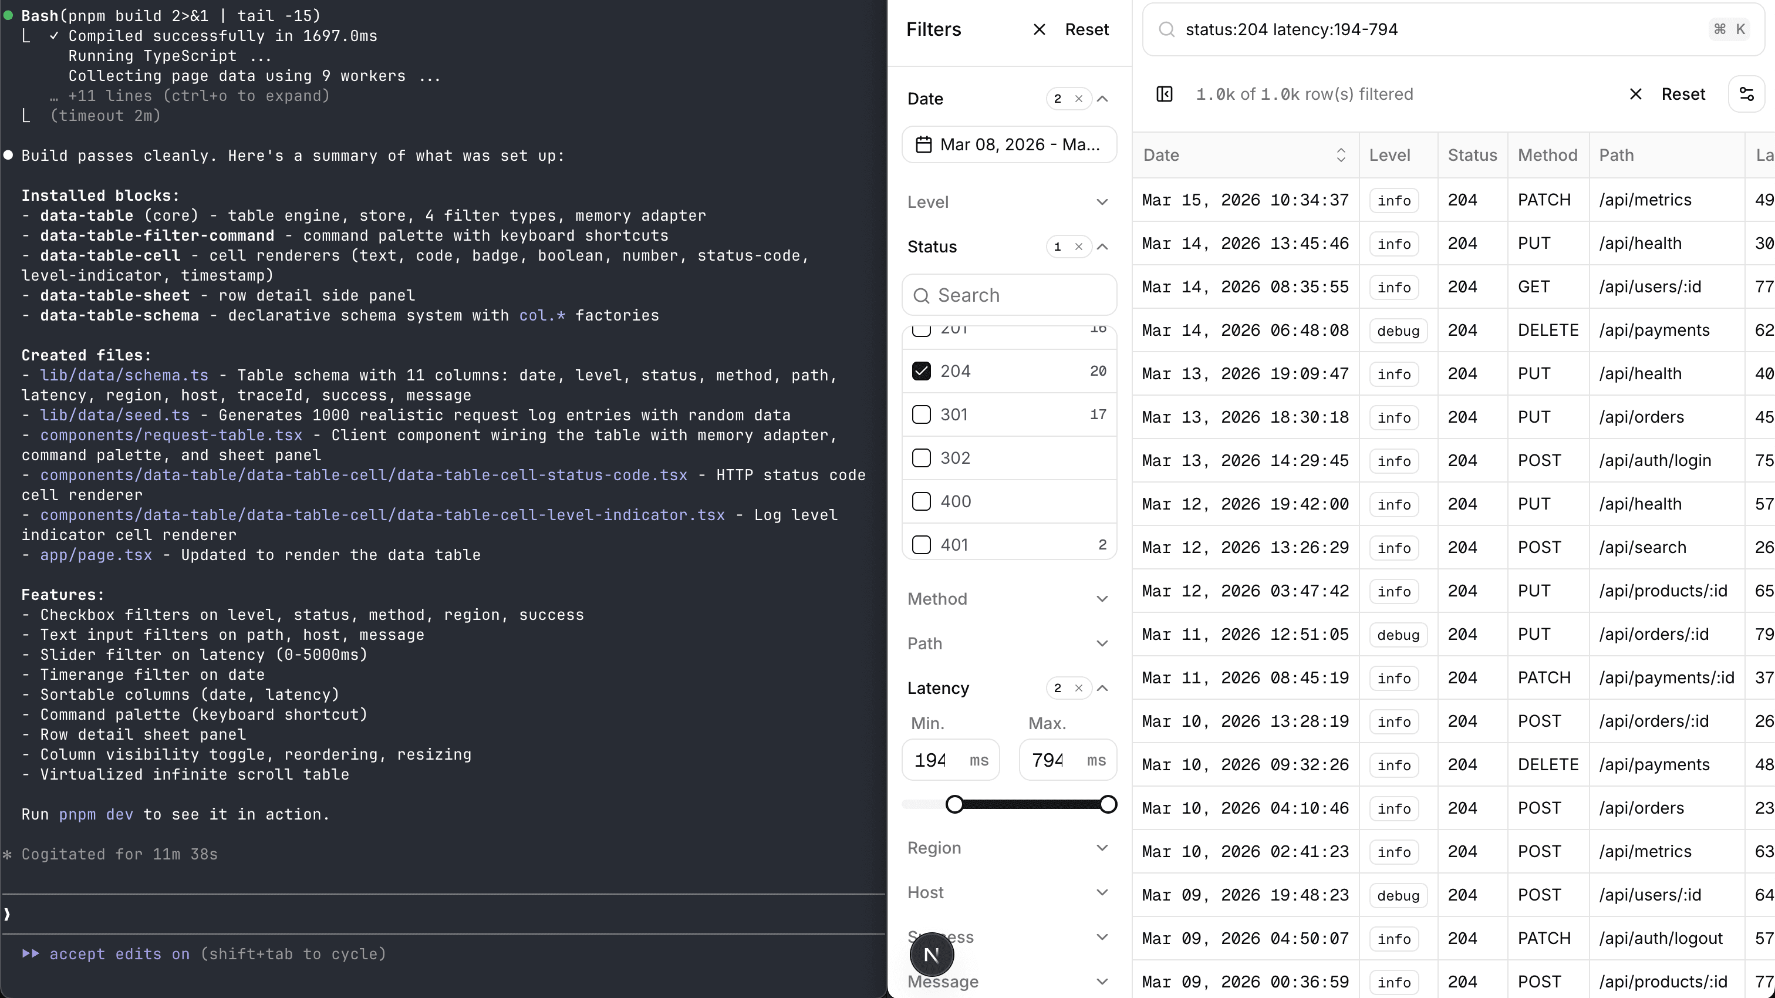
Task: Click the X icon next to Reset above the table
Action: pyautogui.click(x=1636, y=95)
